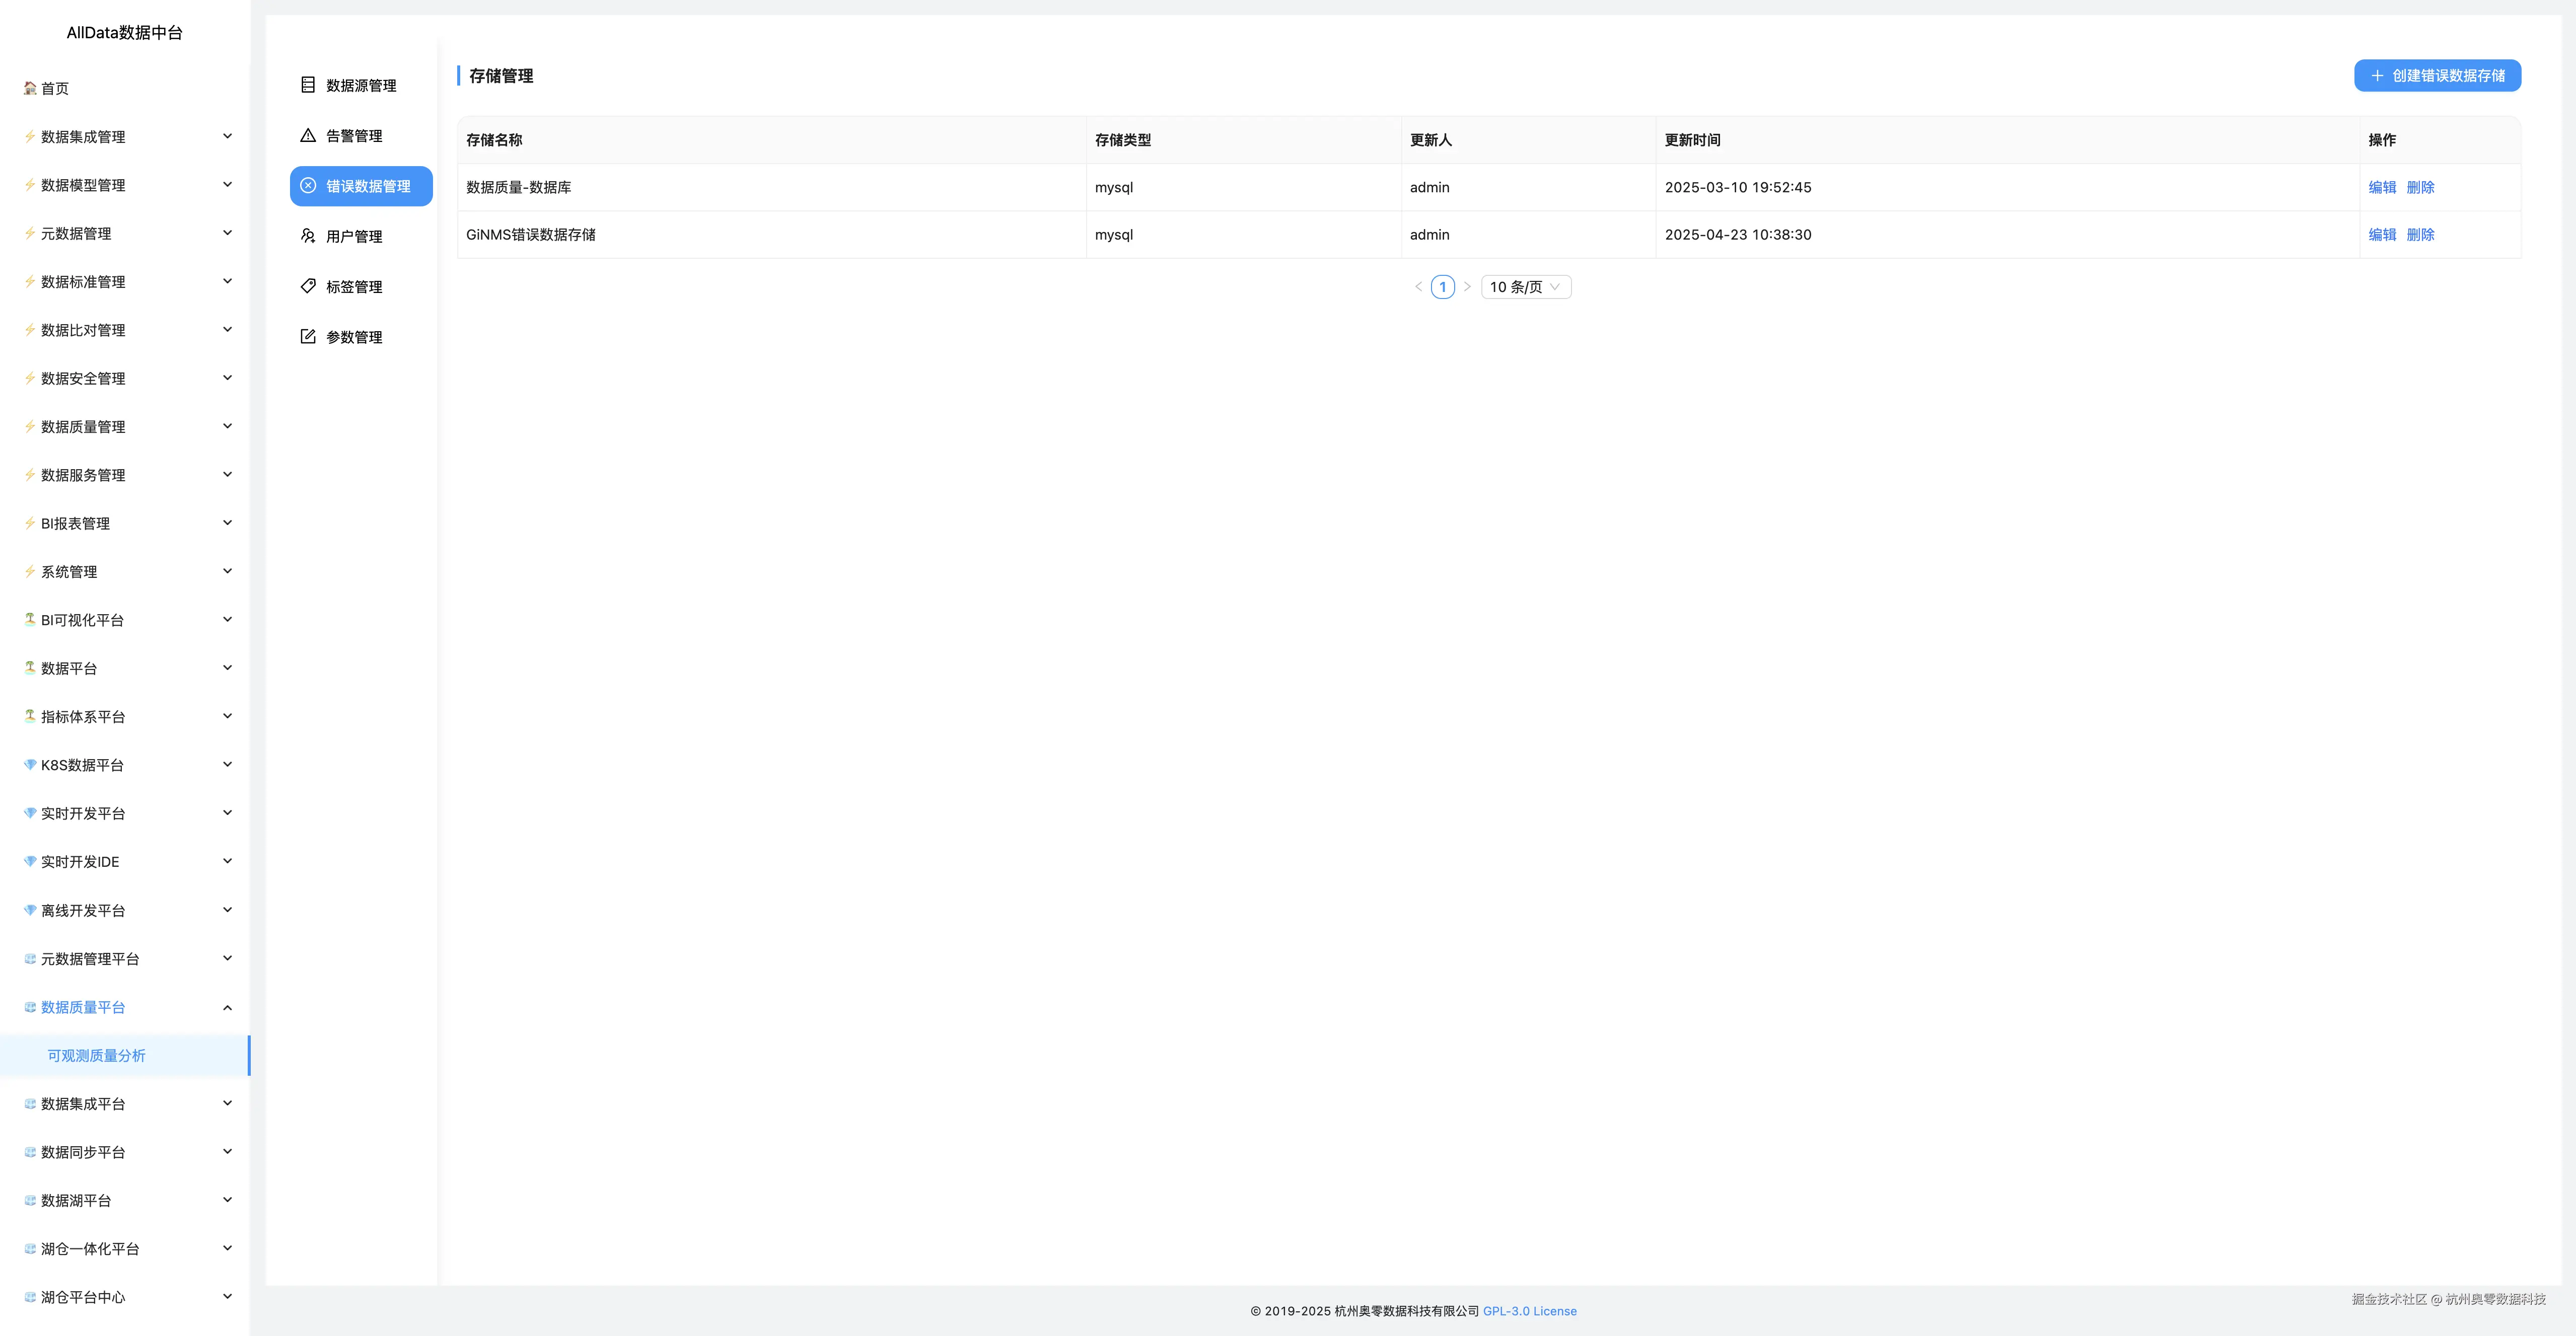This screenshot has width=2576, height=1336.
Task: Open the 用户管理 tab
Action: 354,237
